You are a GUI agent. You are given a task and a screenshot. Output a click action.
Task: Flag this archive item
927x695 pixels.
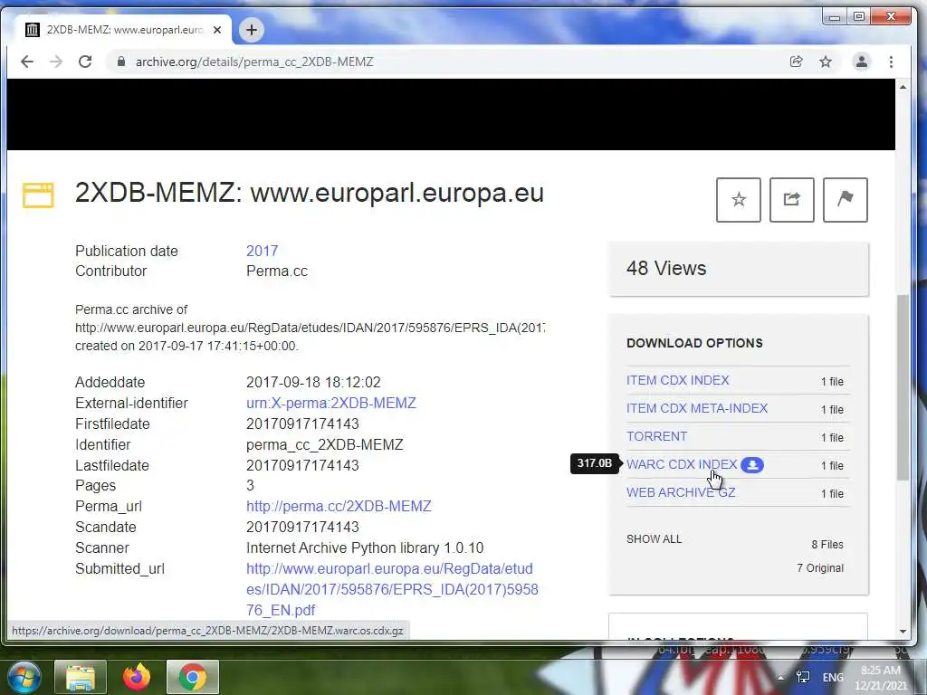846,200
